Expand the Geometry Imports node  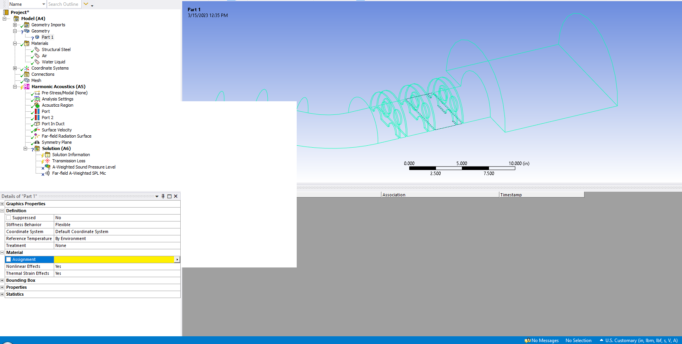click(x=15, y=25)
